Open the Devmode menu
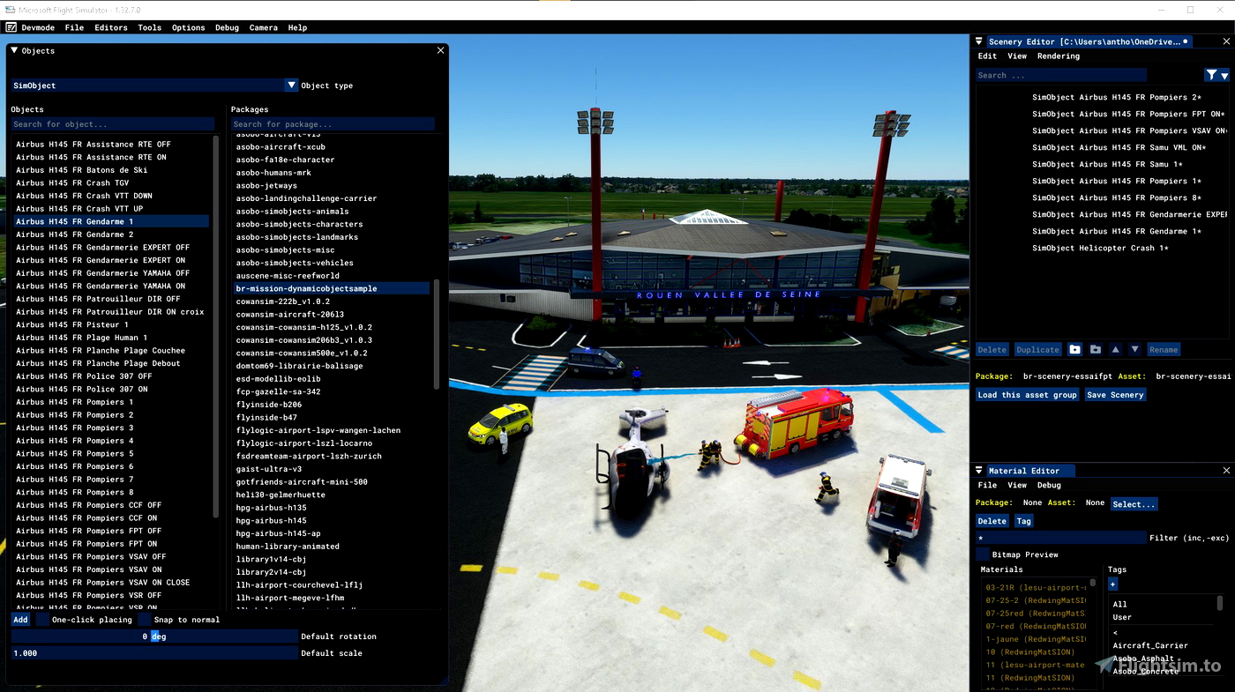The width and height of the screenshot is (1235, 692). pyautogui.click(x=38, y=27)
